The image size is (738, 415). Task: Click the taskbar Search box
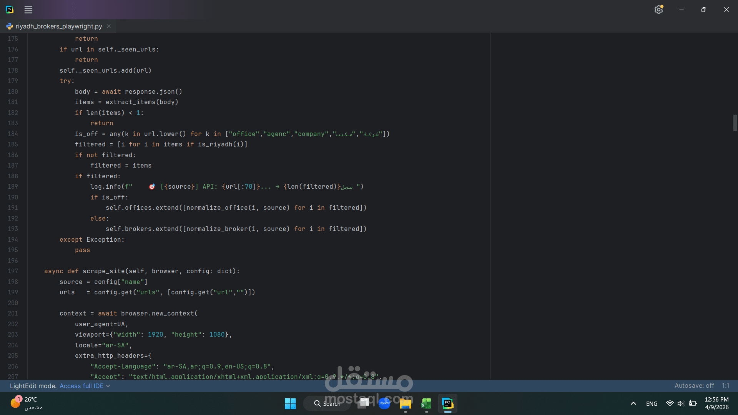click(327, 403)
